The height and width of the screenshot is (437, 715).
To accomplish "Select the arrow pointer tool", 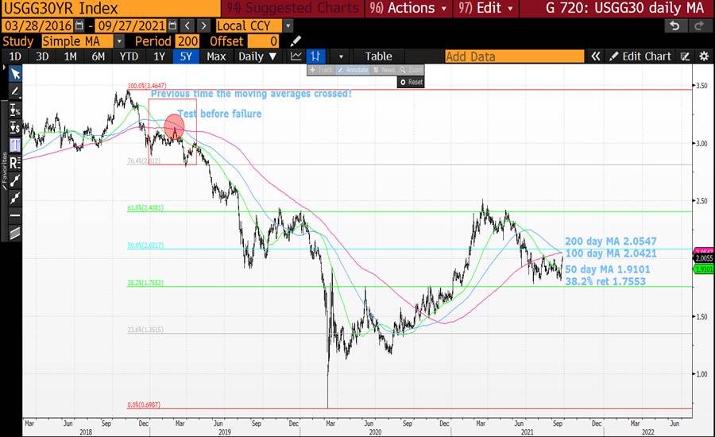I will pos(14,74).
